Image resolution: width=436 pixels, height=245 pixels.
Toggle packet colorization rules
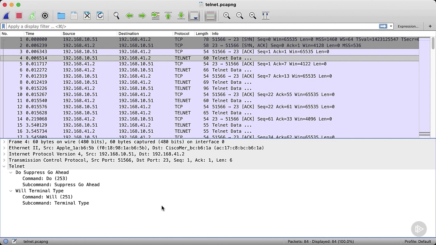pos(211,16)
